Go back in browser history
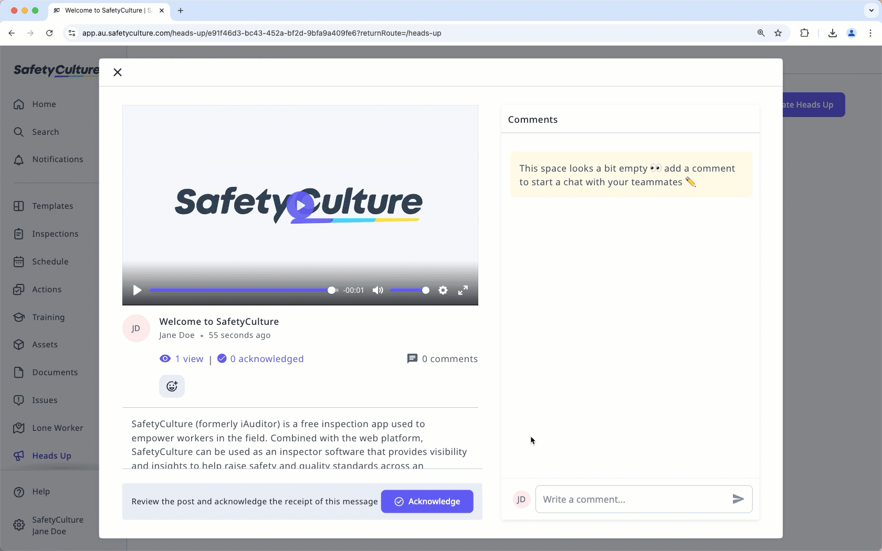 tap(12, 33)
